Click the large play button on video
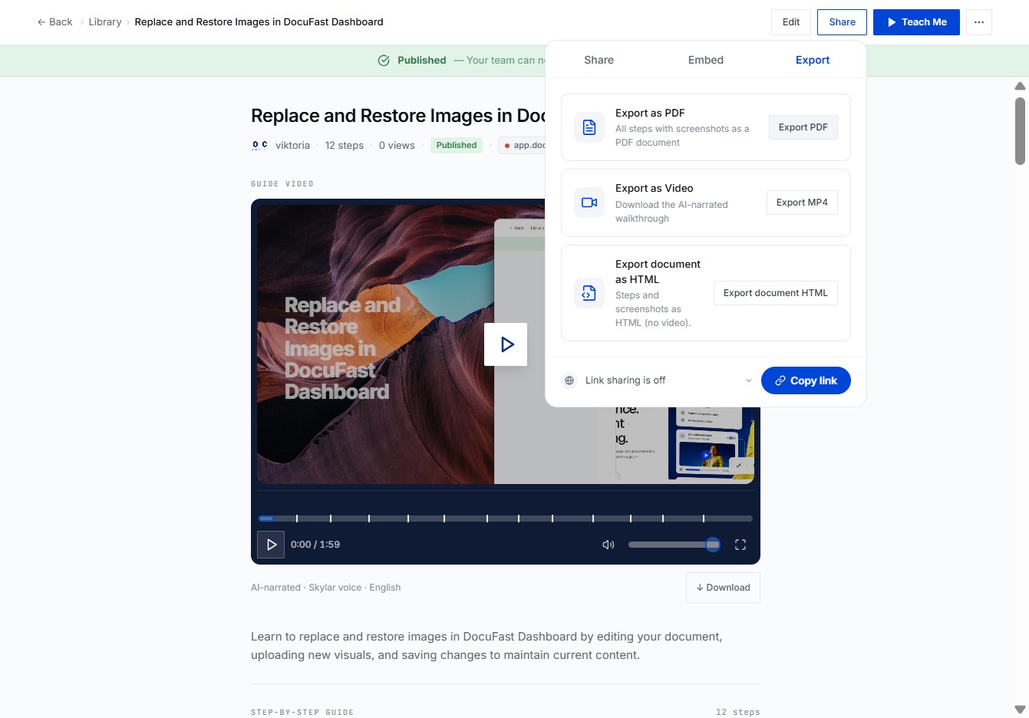 (x=506, y=344)
